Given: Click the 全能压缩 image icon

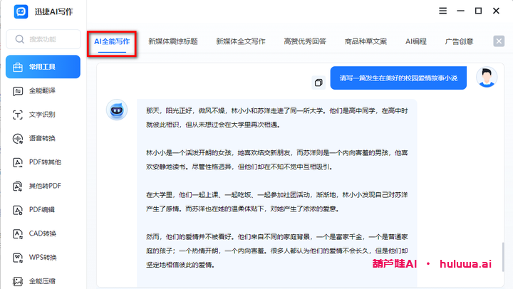Looking at the screenshot, I should pyautogui.click(x=18, y=281).
